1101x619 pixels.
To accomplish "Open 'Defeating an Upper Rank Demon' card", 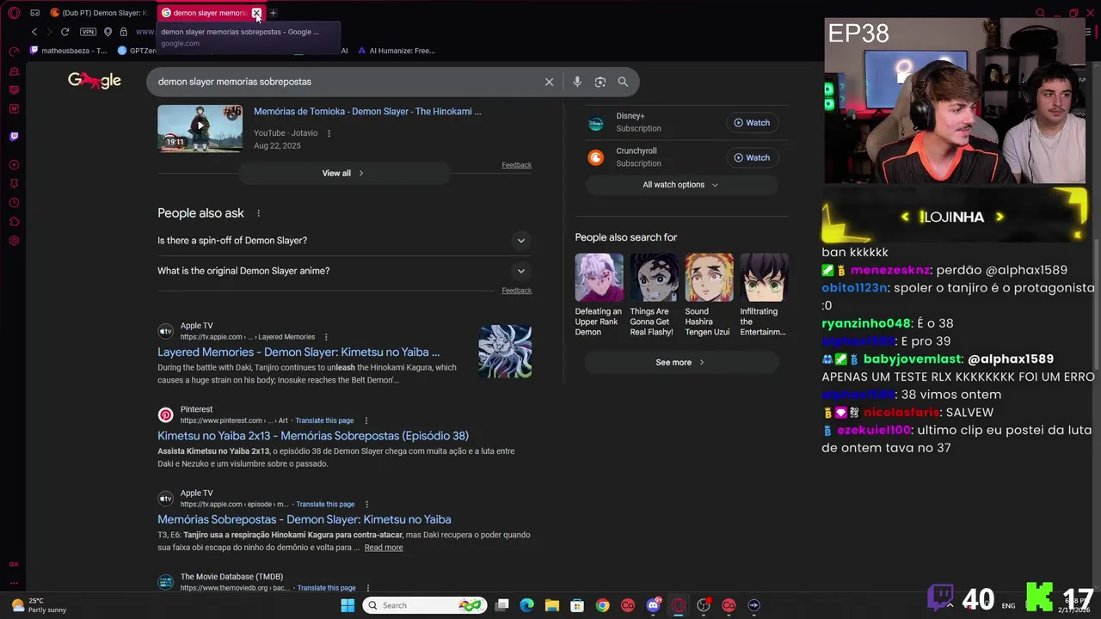I will pyautogui.click(x=599, y=296).
